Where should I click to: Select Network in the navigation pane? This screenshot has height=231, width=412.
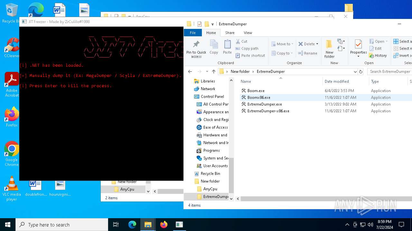click(x=208, y=89)
